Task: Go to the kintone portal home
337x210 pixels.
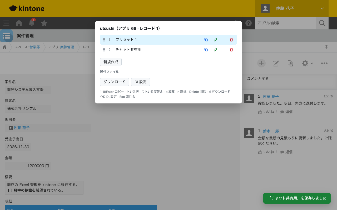Action: click(x=19, y=23)
